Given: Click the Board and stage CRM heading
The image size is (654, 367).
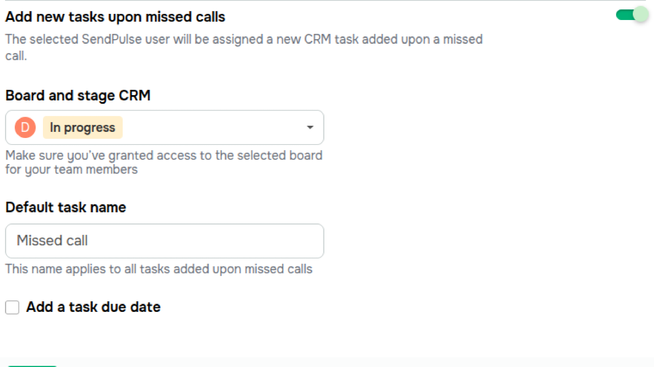Looking at the screenshot, I should coord(78,96).
